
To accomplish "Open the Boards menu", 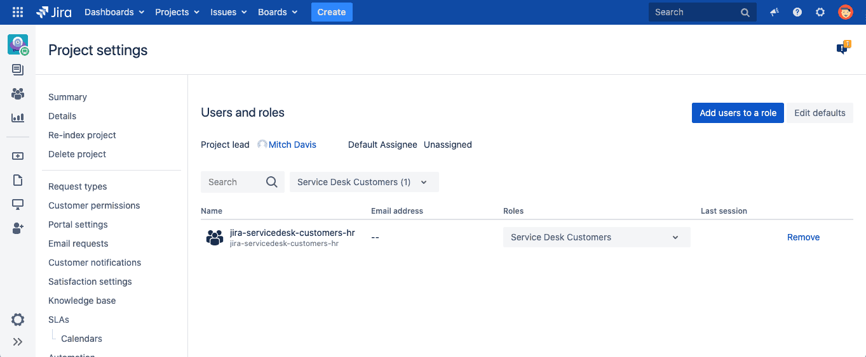I will coord(278,12).
